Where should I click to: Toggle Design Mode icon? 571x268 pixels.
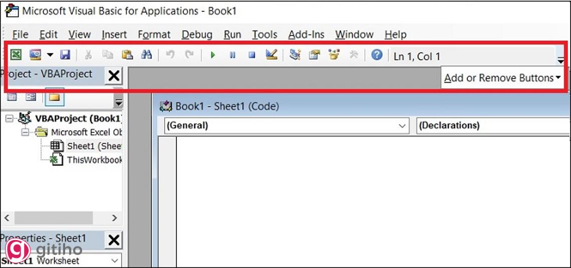pos(271,55)
